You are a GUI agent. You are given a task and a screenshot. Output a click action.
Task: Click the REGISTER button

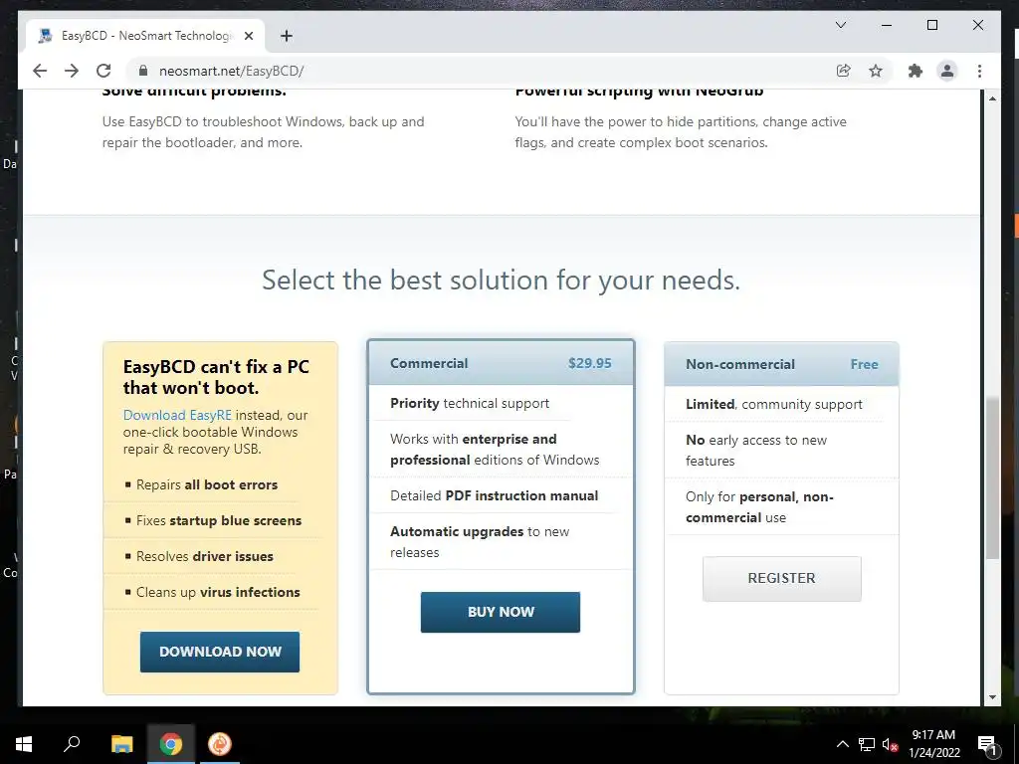782,578
